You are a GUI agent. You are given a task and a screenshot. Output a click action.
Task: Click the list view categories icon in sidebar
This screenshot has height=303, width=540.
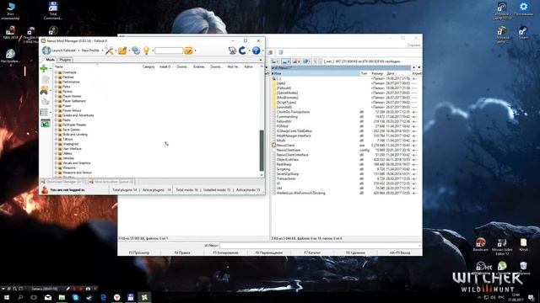coord(44,112)
